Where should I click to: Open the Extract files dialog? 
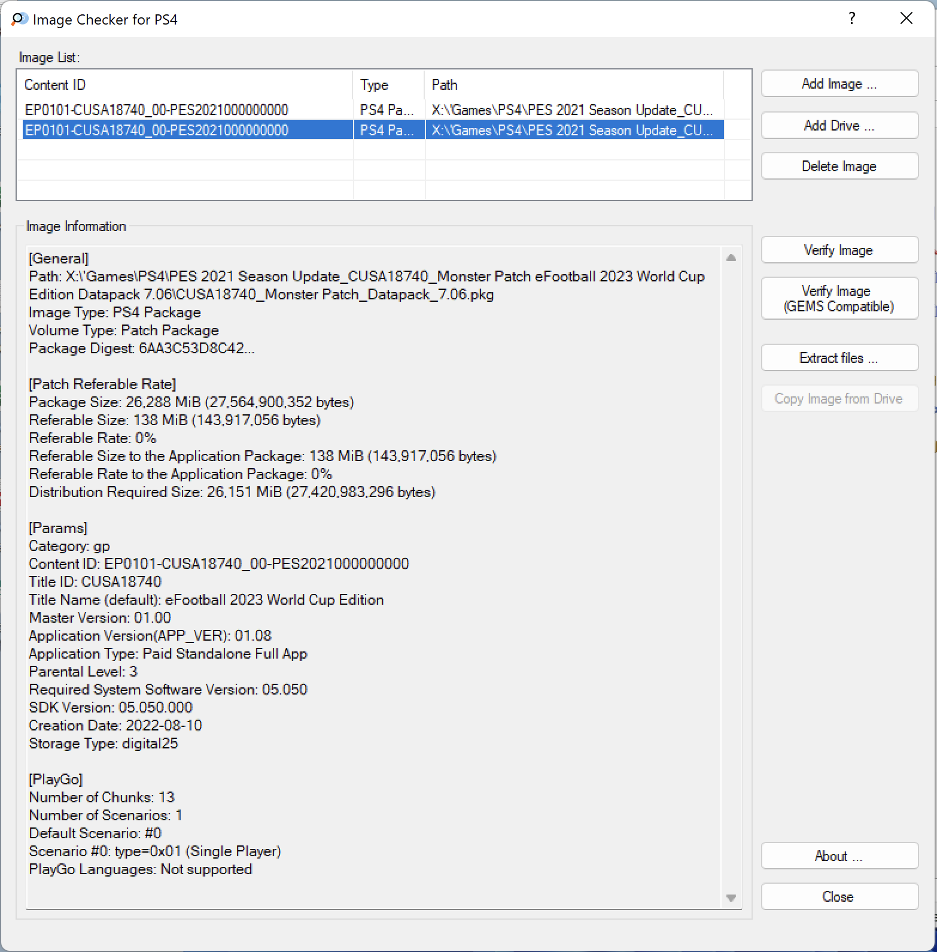pyautogui.click(x=839, y=357)
